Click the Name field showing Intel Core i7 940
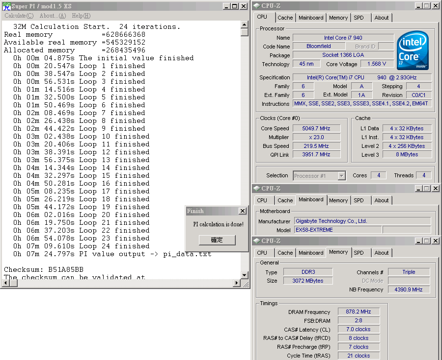This screenshot has width=442, height=360. [343, 38]
